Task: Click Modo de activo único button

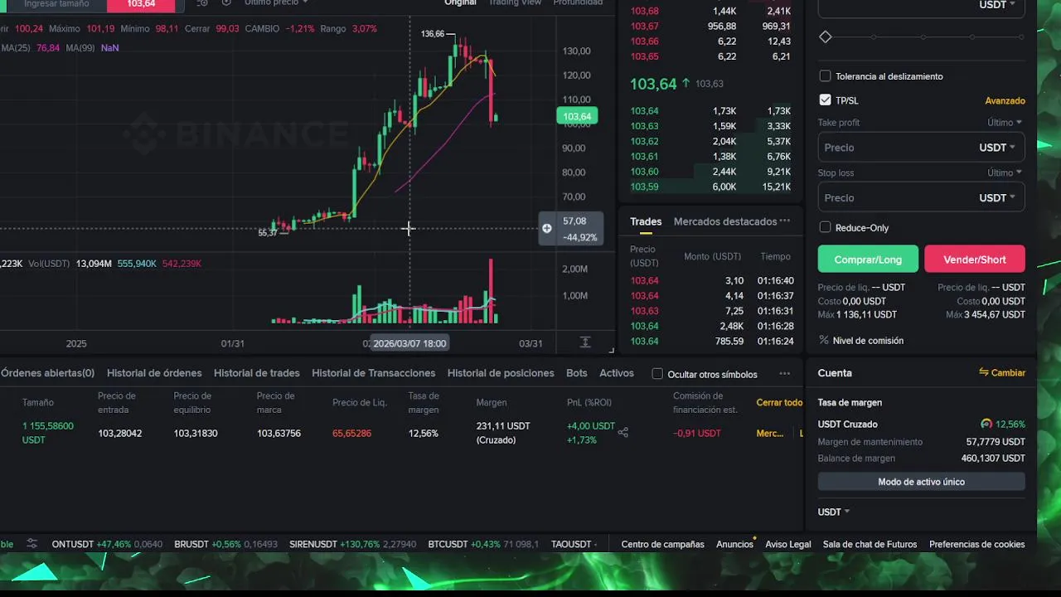Action: 922,482
